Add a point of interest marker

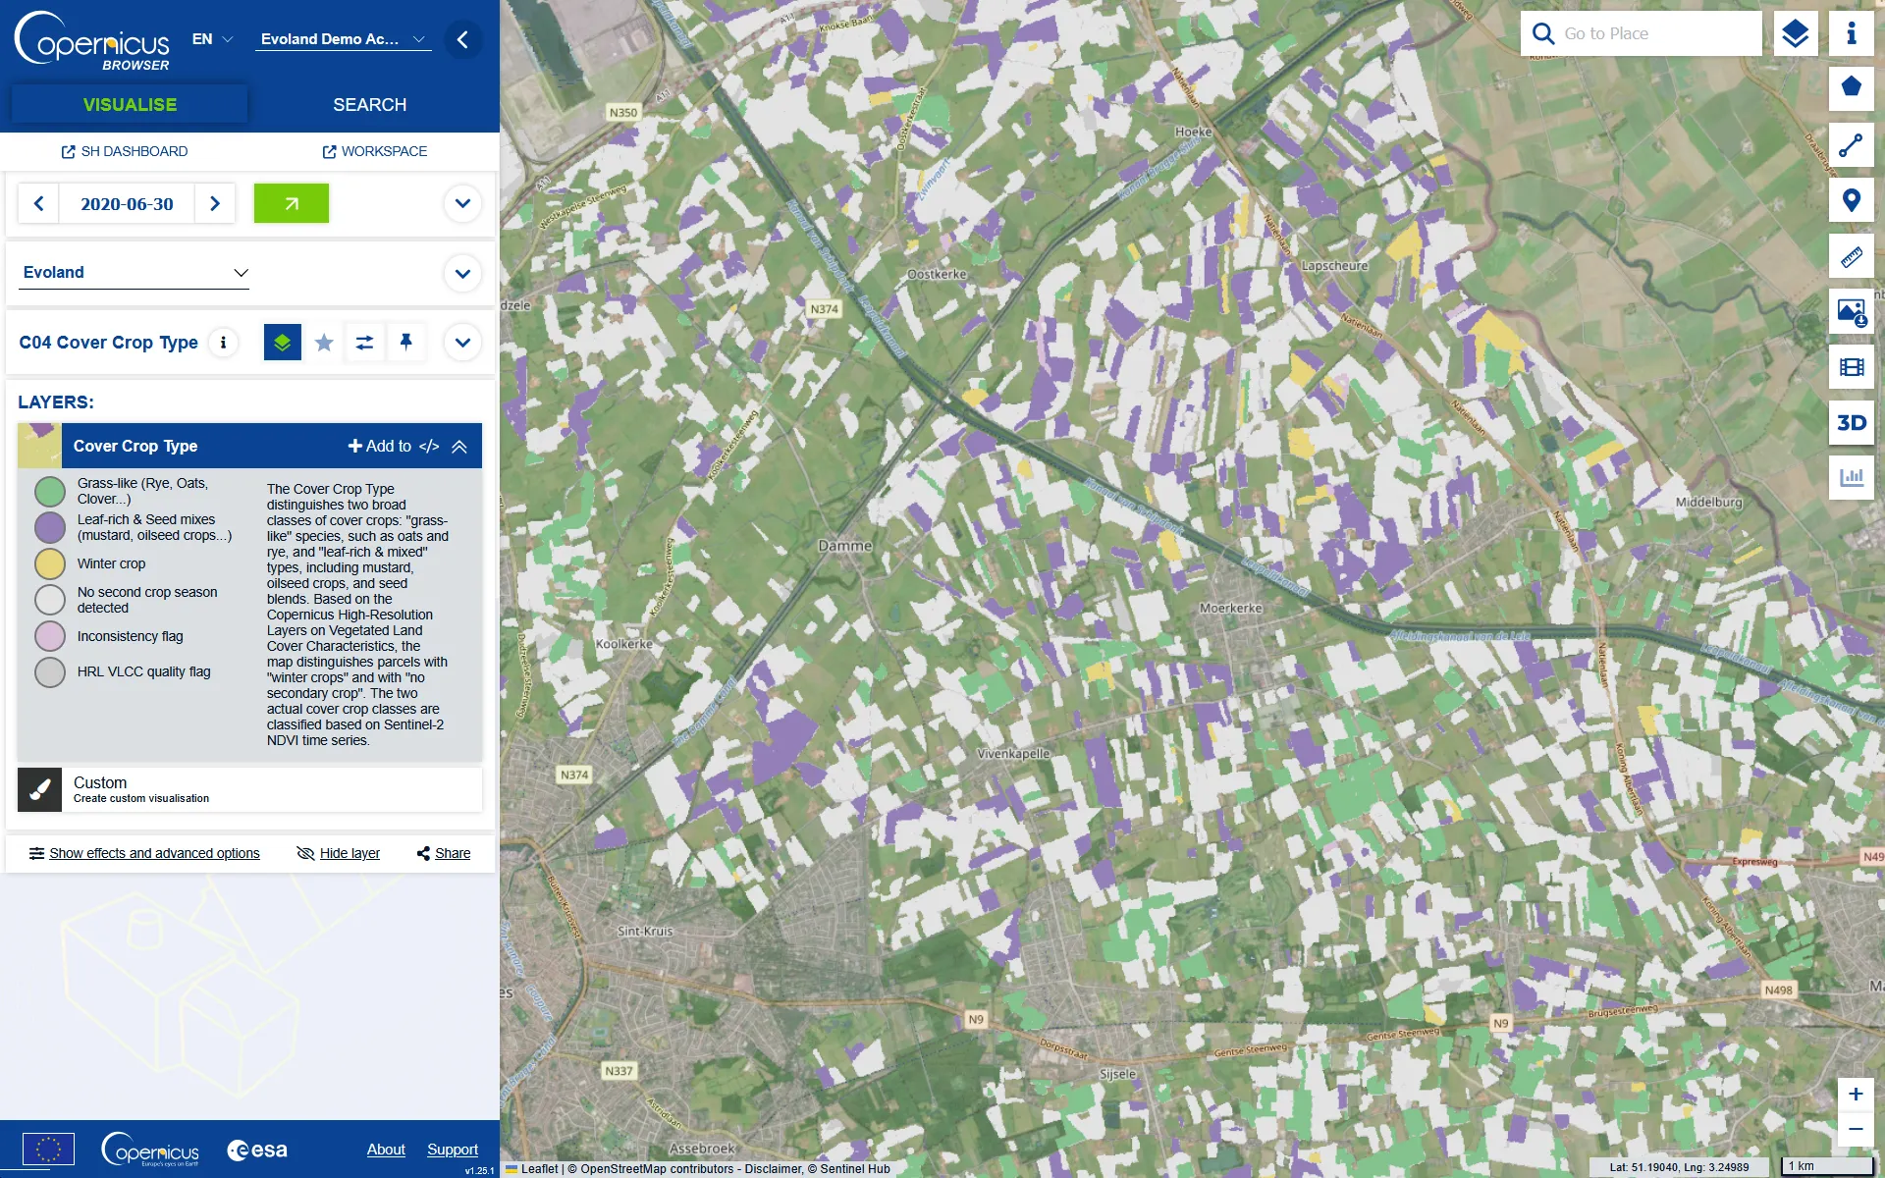coord(1851,201)
